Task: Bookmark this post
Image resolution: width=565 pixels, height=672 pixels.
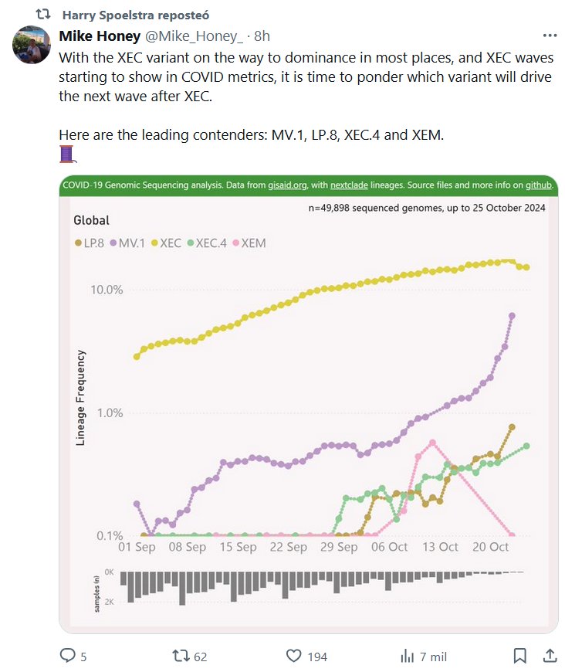Action: point(520,656)
